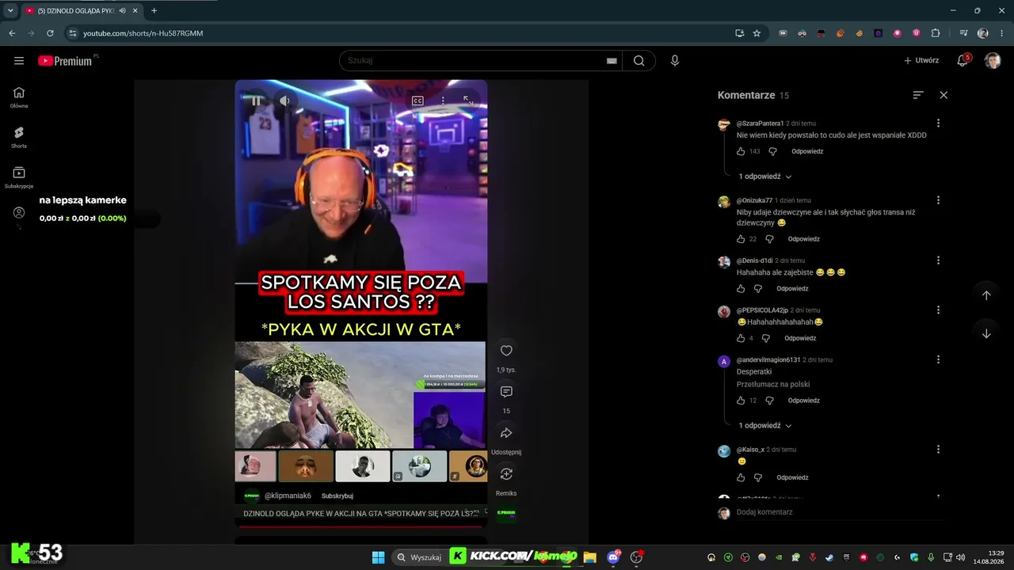
Task: Open the sound source thumbnail below Remiks
Action: coord(506,512)
